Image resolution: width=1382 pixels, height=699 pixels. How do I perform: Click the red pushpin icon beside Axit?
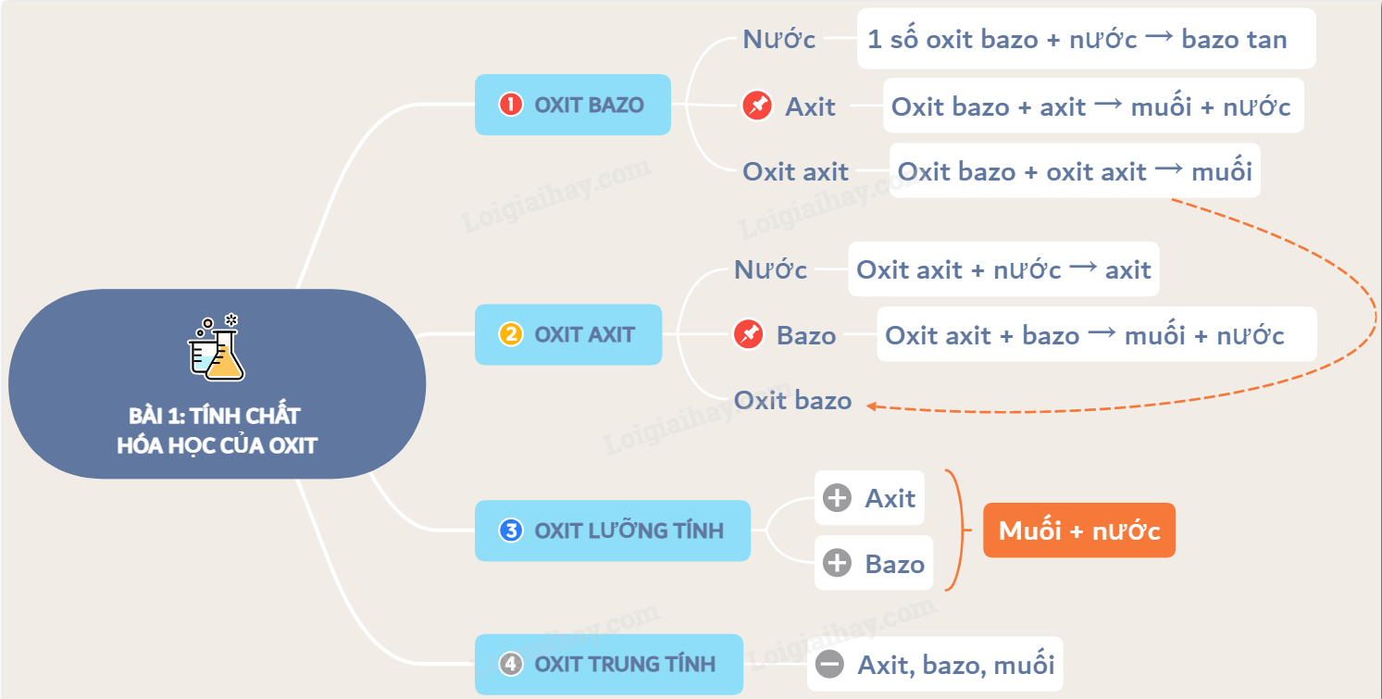[x=757, y=106]
